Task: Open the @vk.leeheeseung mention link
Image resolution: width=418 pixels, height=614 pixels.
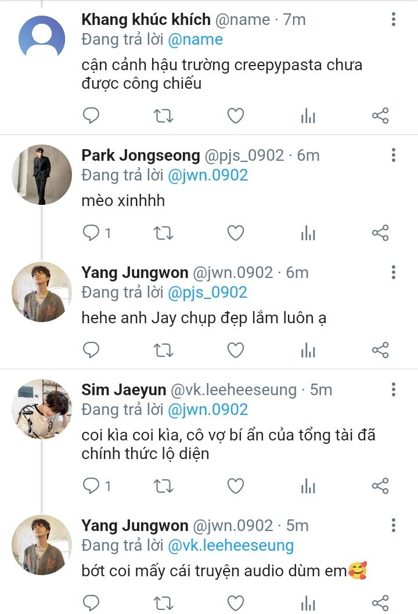Action: click(x=230, y=546)
